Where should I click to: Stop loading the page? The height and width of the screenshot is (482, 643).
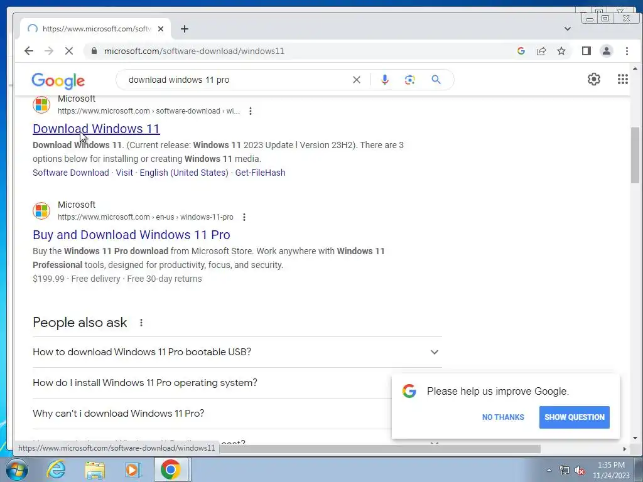tap(69, 51)
